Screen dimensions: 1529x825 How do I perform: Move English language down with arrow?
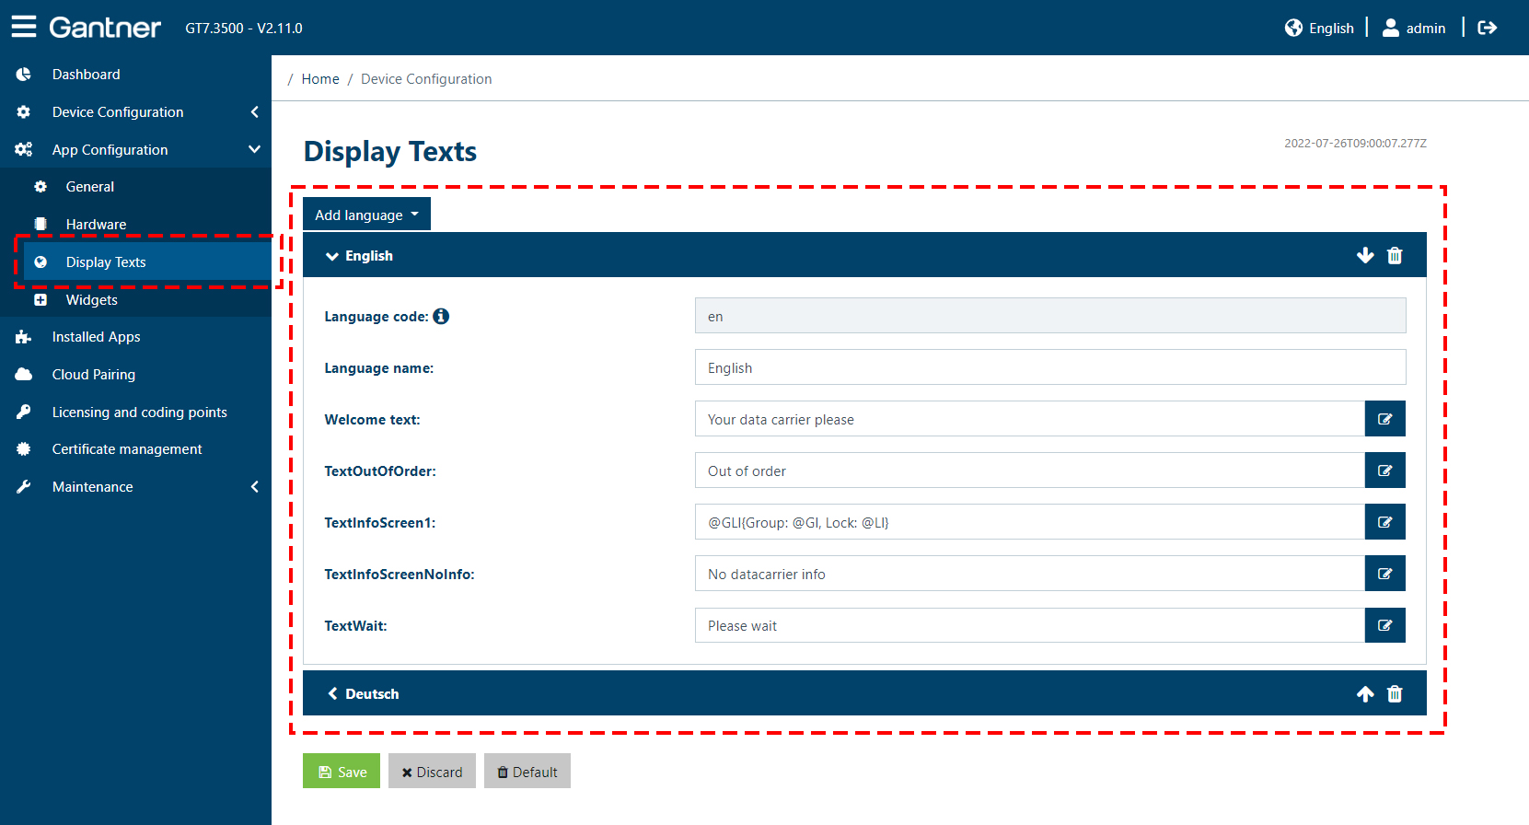pyautogui.click(x=1365, y=255)
